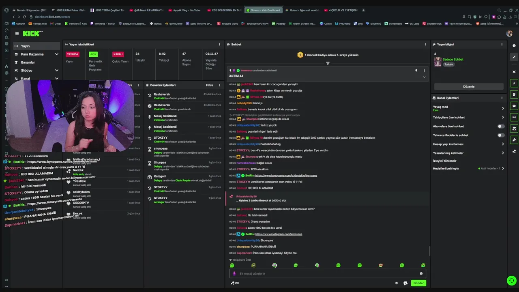Switch to Naruto: Shippuuden browser tab
519x292 pixels.
pyautogui.click(x=29, y=10)
